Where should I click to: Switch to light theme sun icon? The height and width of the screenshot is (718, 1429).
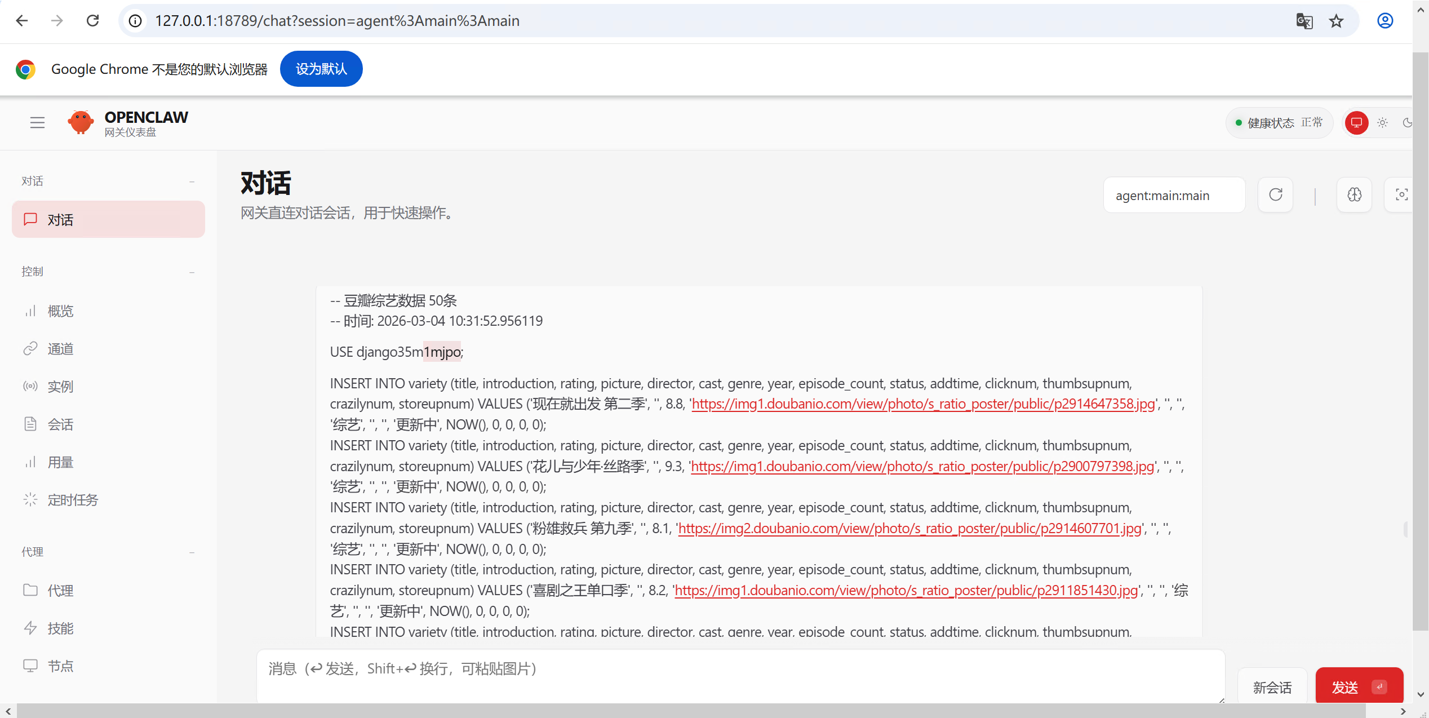coord(1382,122)
